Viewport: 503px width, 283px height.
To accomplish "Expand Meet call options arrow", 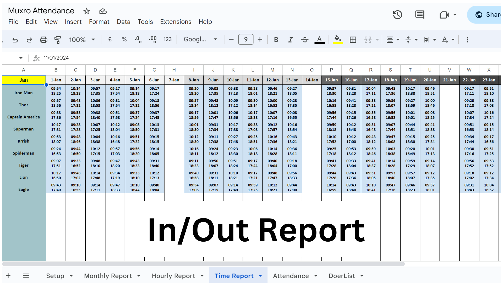I will [x=455, y=15].
